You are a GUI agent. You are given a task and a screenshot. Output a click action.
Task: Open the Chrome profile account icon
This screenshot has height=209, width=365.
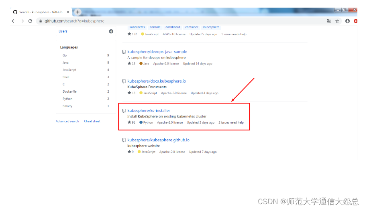[x=347, y=21]
